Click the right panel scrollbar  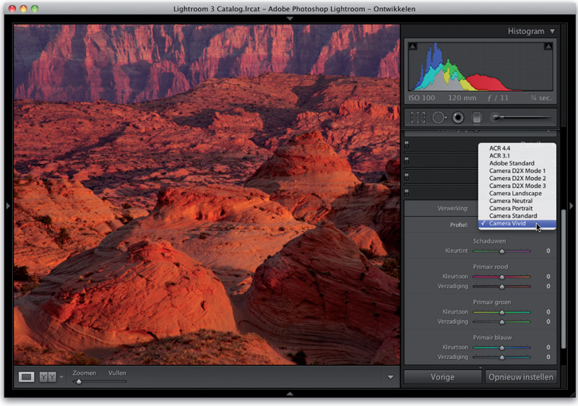pos(563,279)
